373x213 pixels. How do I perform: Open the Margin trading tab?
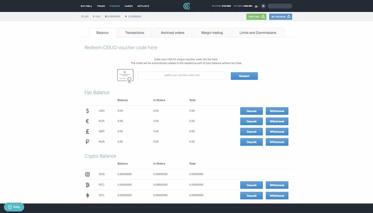point(212,33)
